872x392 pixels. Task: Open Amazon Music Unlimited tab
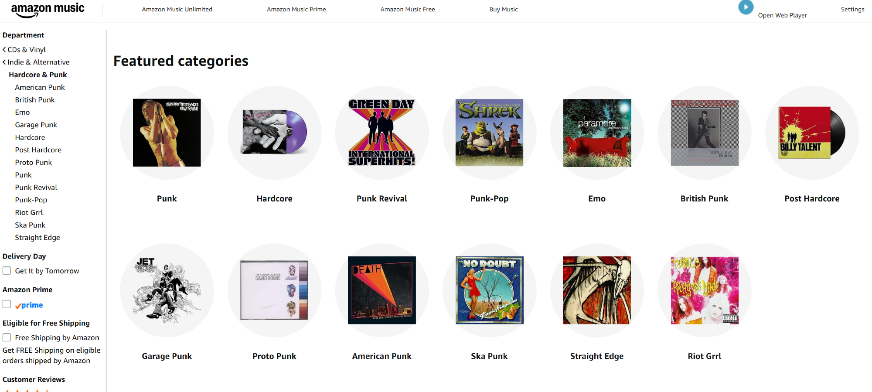(177, 9)
